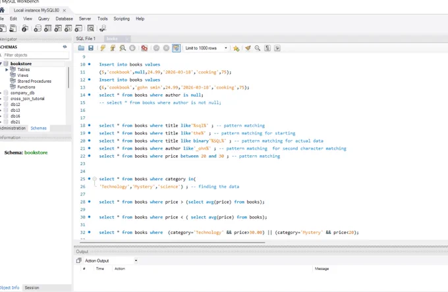Rollback the transaction
The height and width of the screenshot is (292, 448).
coord(166,48)
